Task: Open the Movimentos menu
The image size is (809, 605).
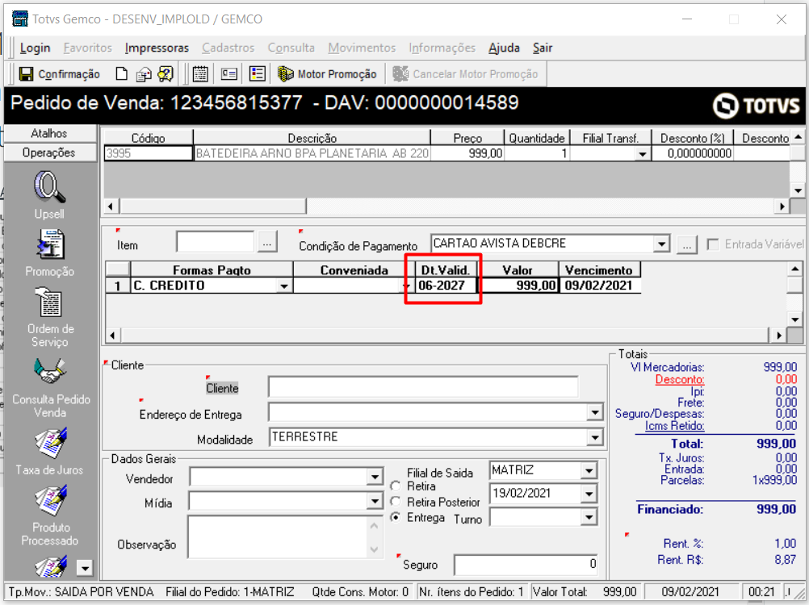Action: coord(362,48)
